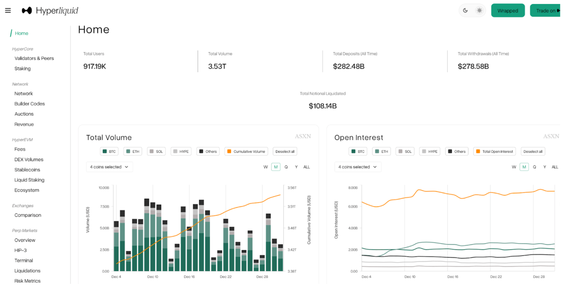Click the ETH green swatch in Open Interest
566x298 pixels.
(x=377, y=151)
